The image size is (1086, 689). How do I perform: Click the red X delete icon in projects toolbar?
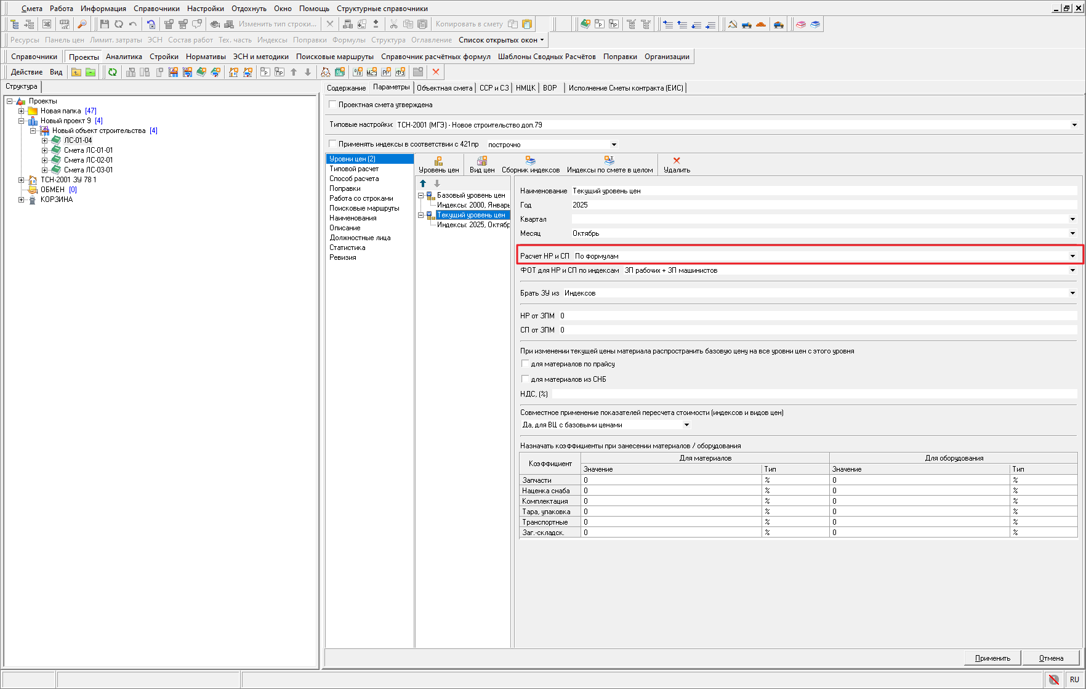coord(436,72)
